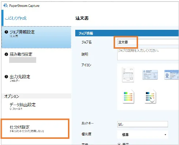Select the invoice document job icon
The image size is (179, 145).
pos(128,74)
